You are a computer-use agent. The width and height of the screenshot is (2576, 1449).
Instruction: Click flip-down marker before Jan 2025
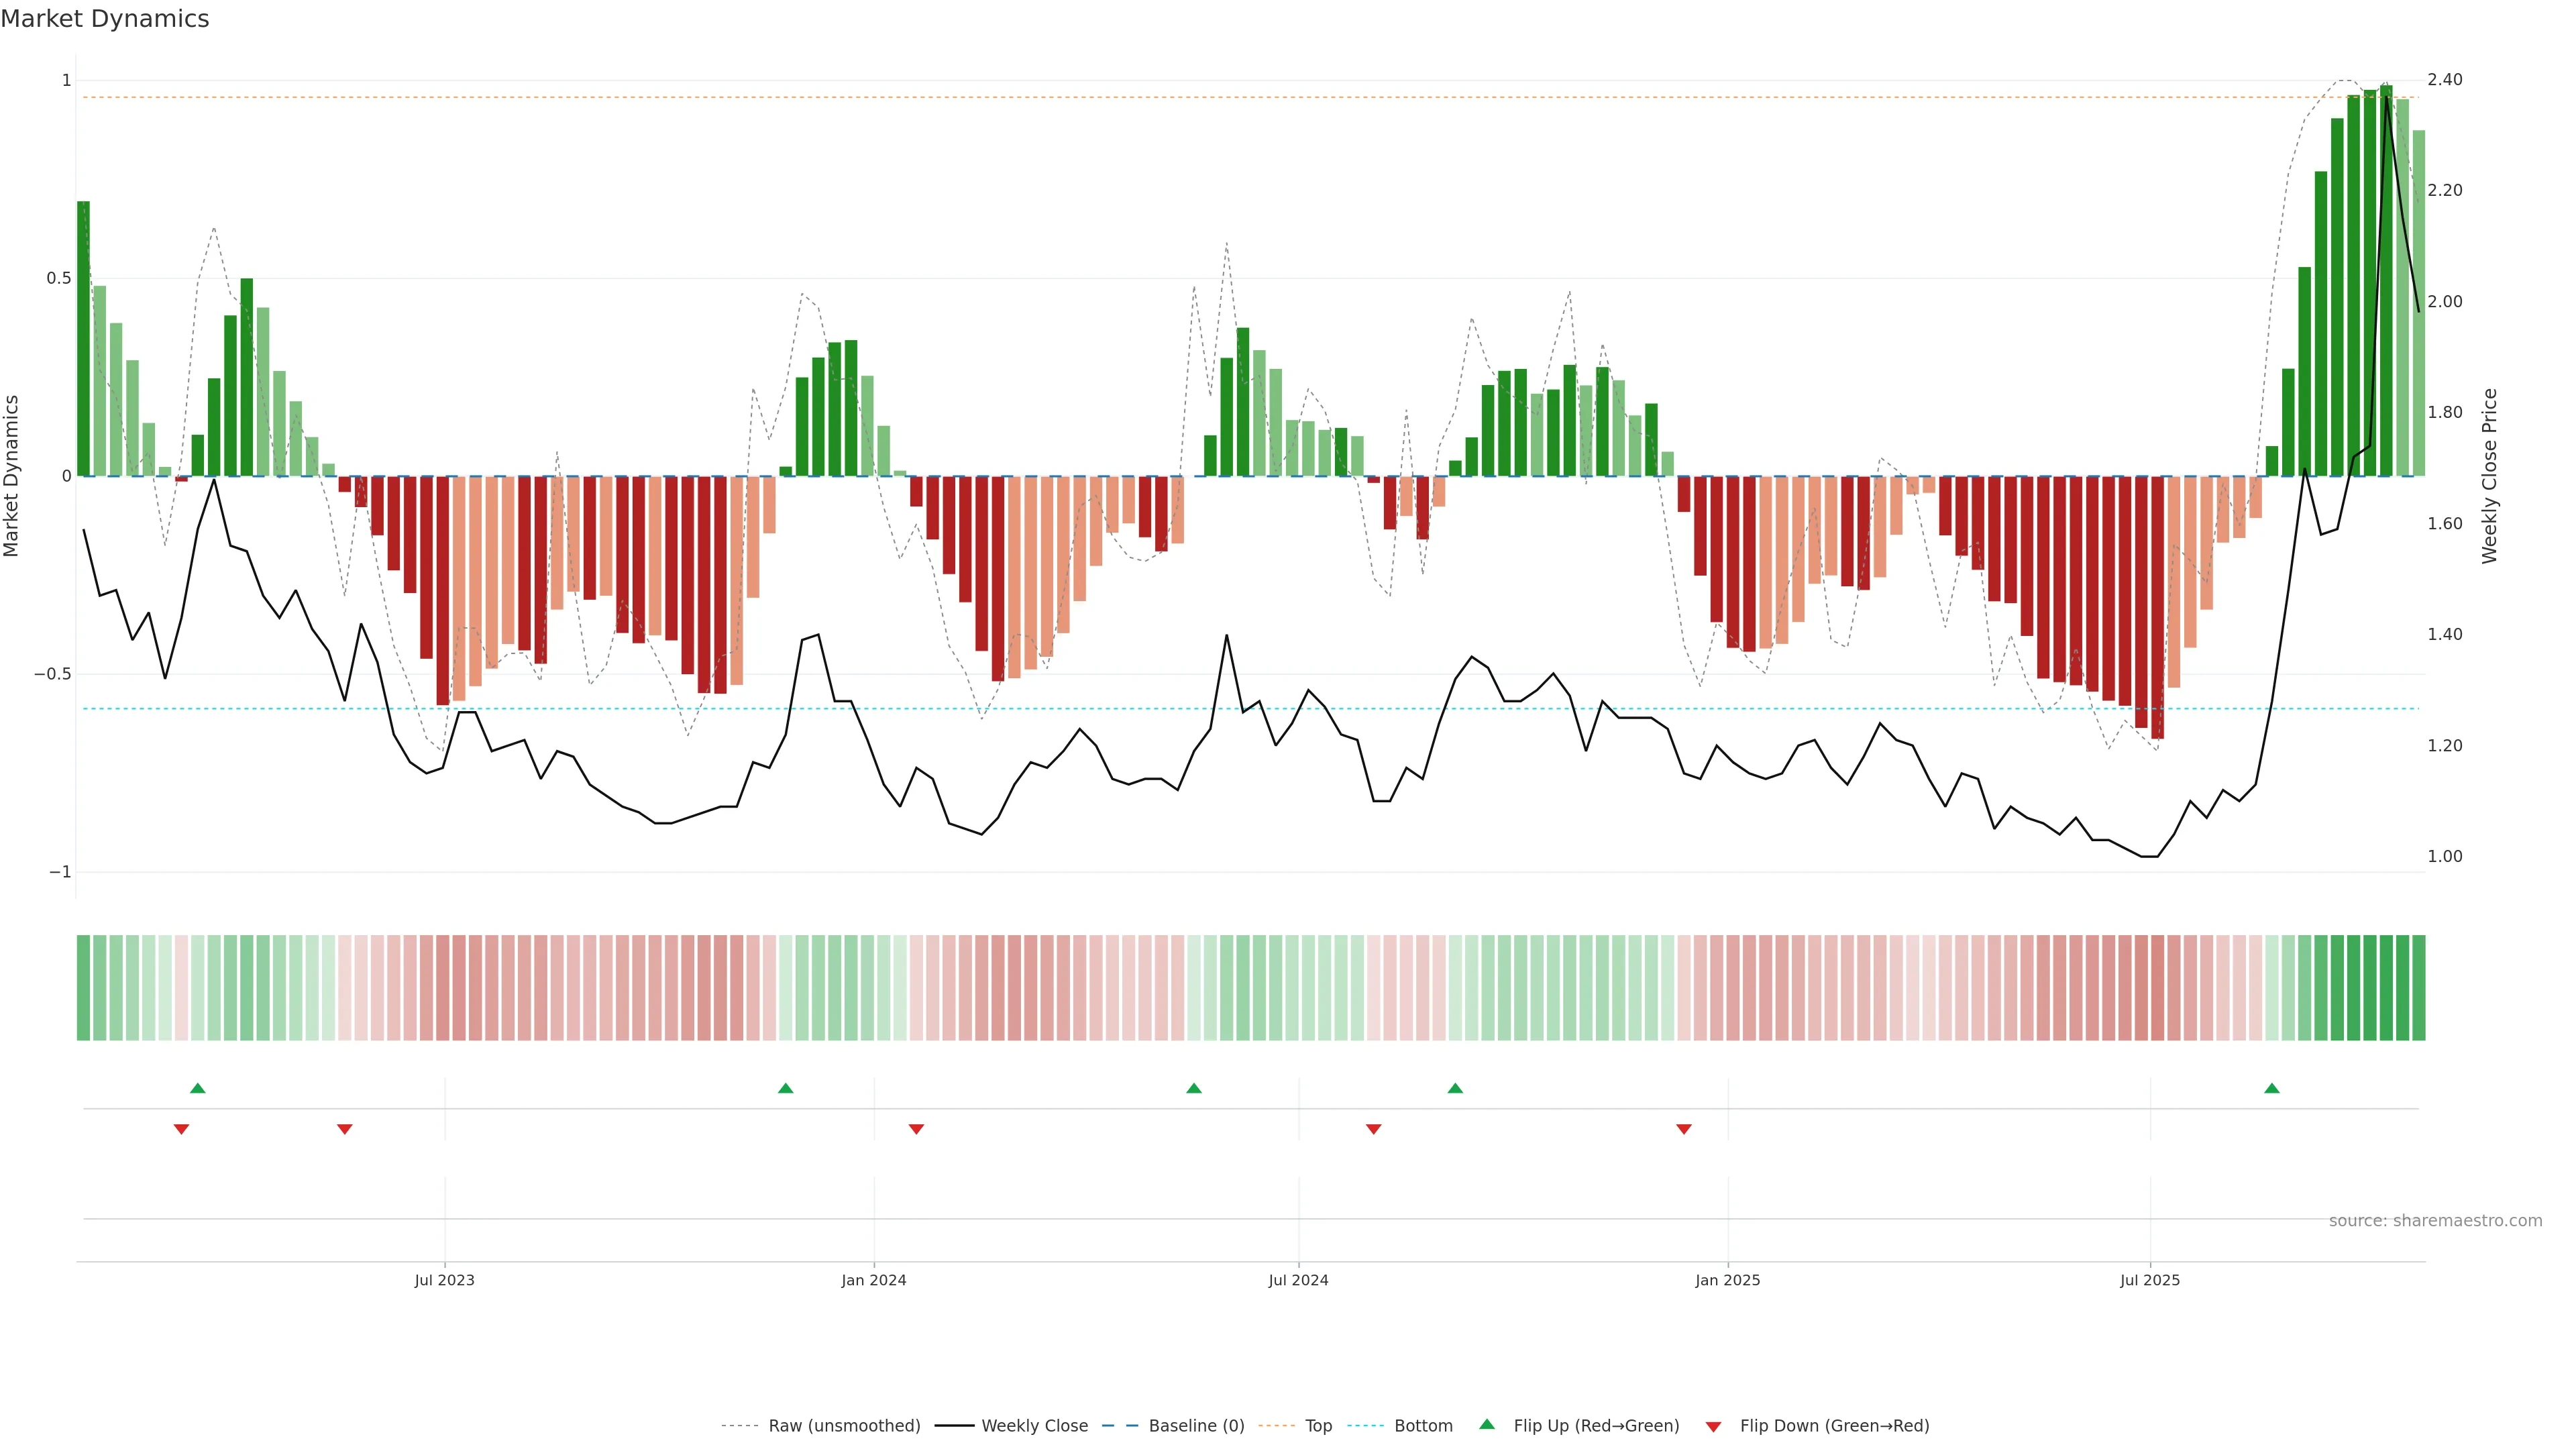coord(1684,1129)
